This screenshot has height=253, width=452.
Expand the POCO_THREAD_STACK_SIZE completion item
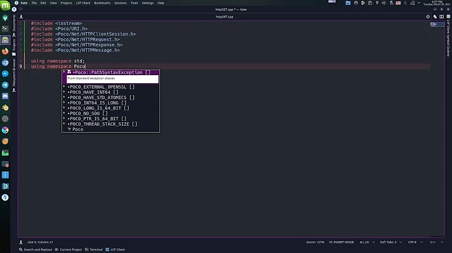(x=64, y=124)
